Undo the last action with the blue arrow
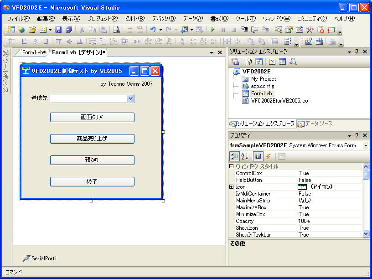 [153, 30]
